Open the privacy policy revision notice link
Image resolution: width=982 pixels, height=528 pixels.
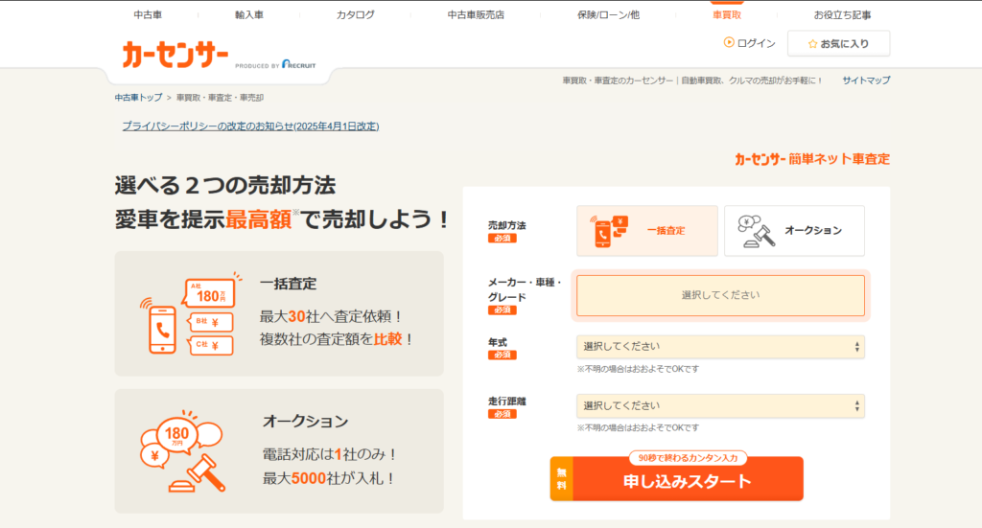[x=250, y=126]
